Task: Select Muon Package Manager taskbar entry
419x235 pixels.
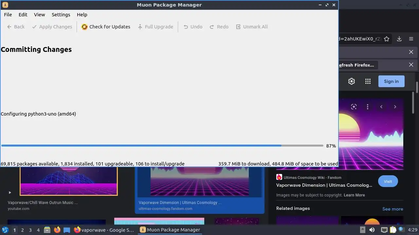Action: pos(170,230)
